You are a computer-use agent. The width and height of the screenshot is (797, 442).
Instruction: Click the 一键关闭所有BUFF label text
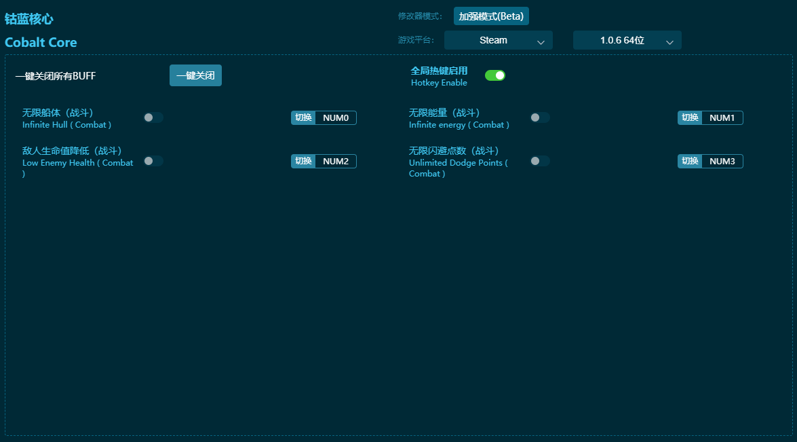click(x=56, y=76)
